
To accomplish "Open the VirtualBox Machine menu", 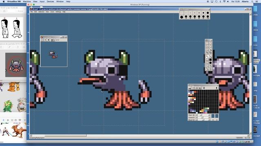I will coord(27,1).
